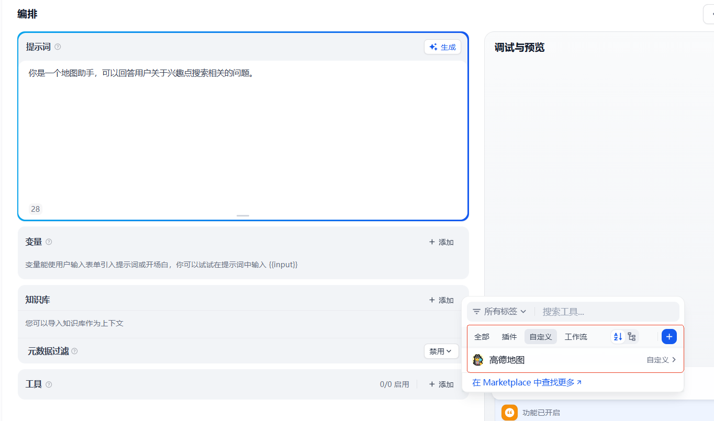The width and height of the screenshot is (714, 421).
Task: Open 元数据过滤 禁用 dropdown
Action: pos(441,351)
